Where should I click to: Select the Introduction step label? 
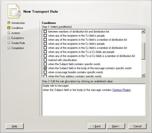tap(18, 23)
